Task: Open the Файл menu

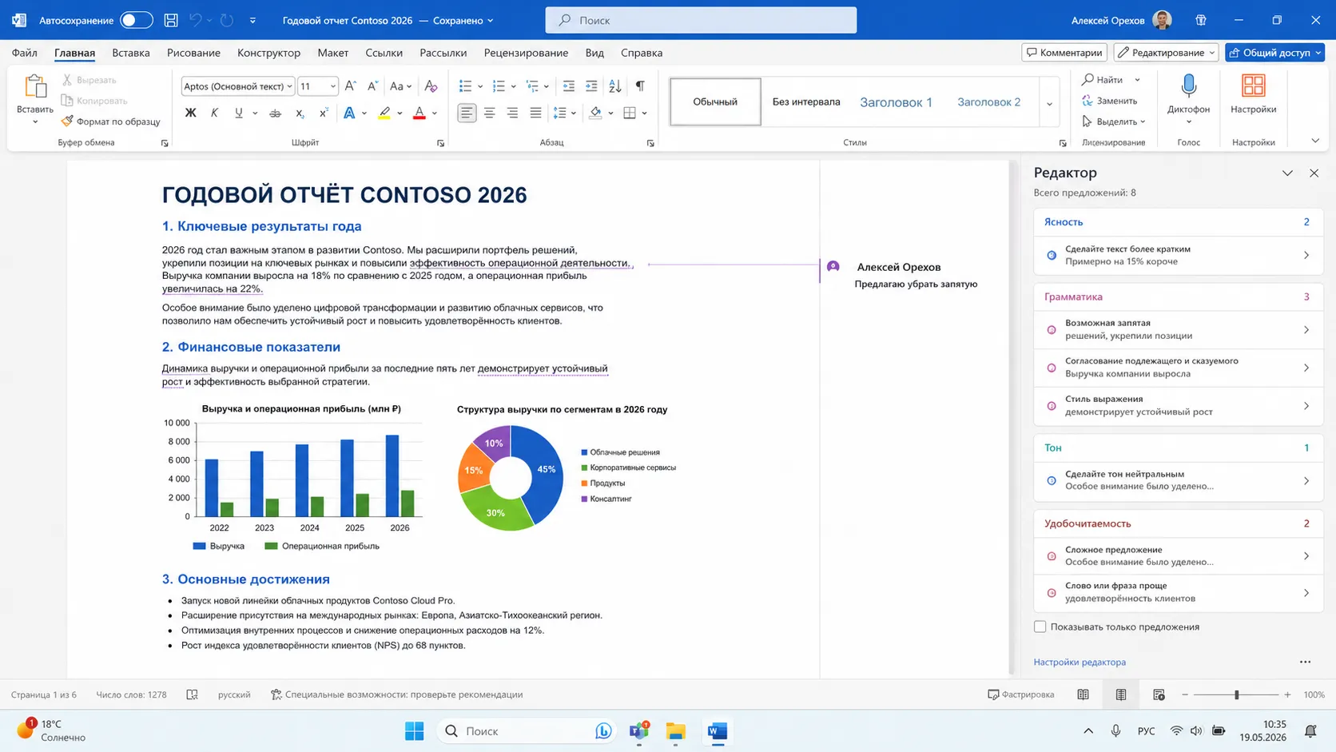Action: [x=24, y=53]
